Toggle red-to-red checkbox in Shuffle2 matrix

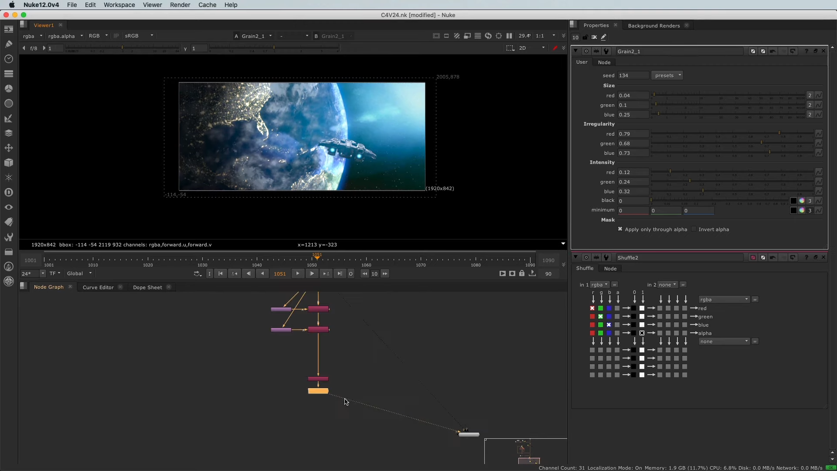[592, 308]
